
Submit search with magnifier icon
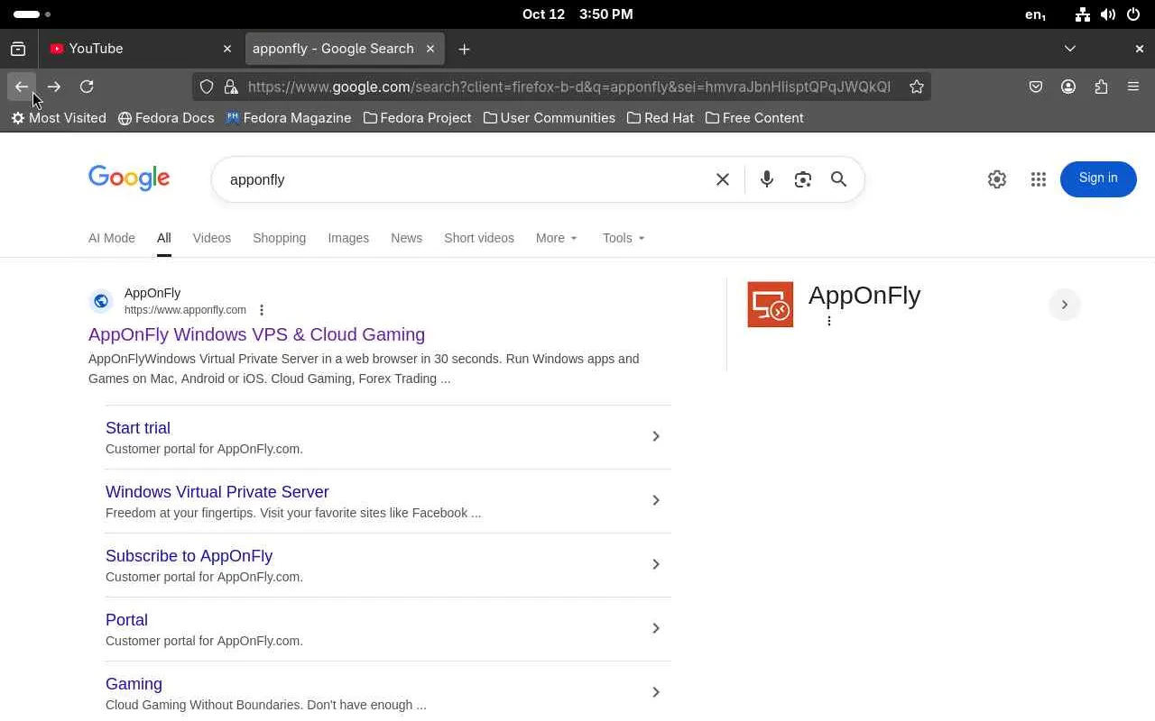[x=839, y=179]
